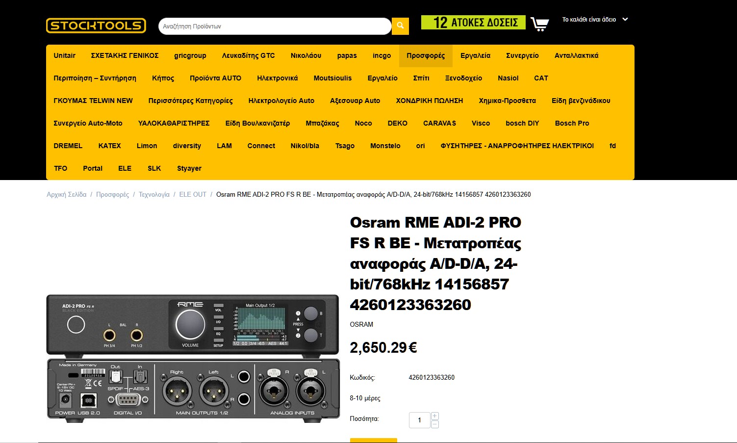
Task: Open the KATEX category
Action: (x=109, y=146)
